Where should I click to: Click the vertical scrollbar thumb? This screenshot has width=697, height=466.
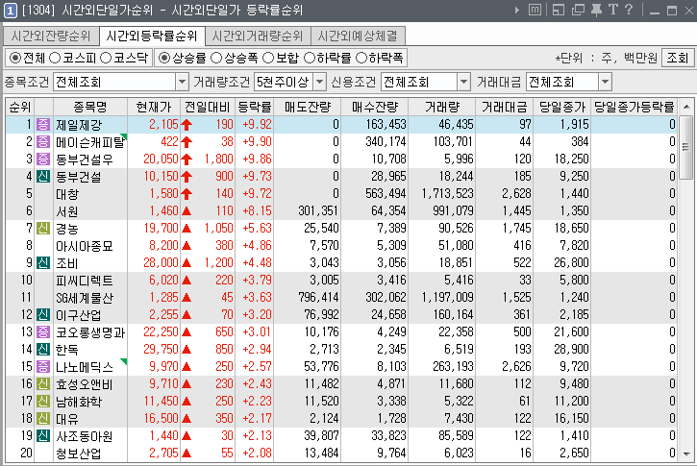click(x=686, y=147)
